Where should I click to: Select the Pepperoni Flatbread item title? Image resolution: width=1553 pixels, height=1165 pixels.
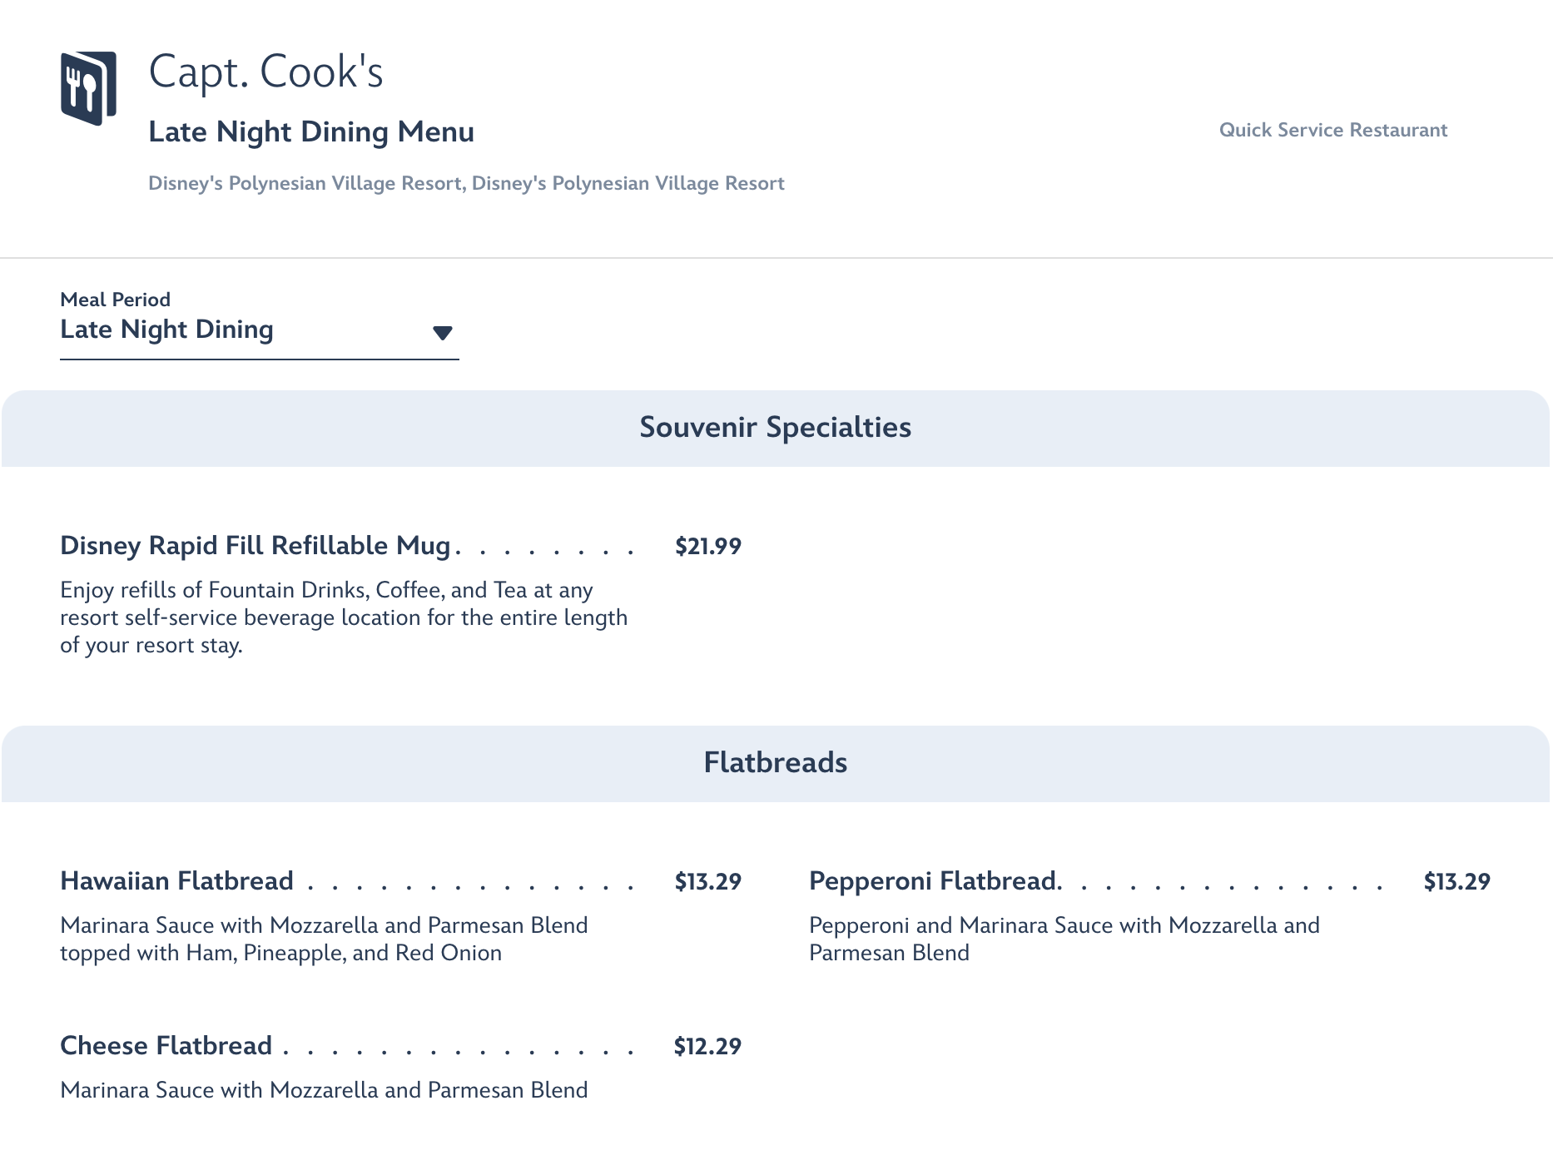pyautogui.click(x=935, y=881)
